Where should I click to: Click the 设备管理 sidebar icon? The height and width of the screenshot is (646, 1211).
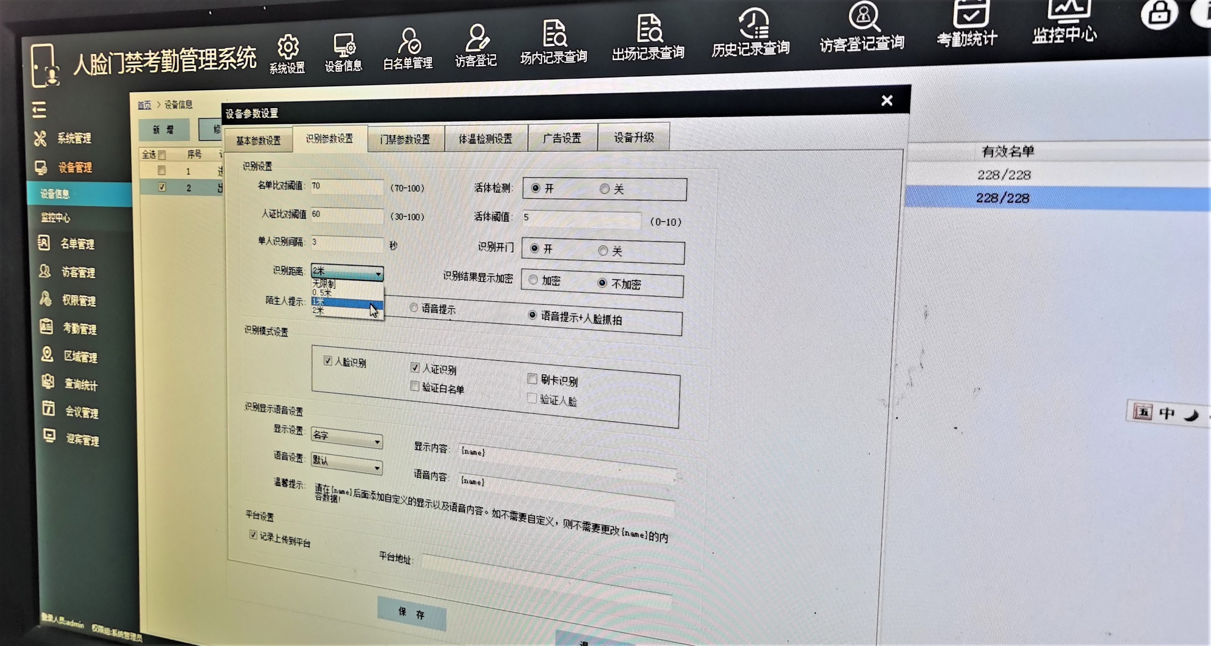41,167
